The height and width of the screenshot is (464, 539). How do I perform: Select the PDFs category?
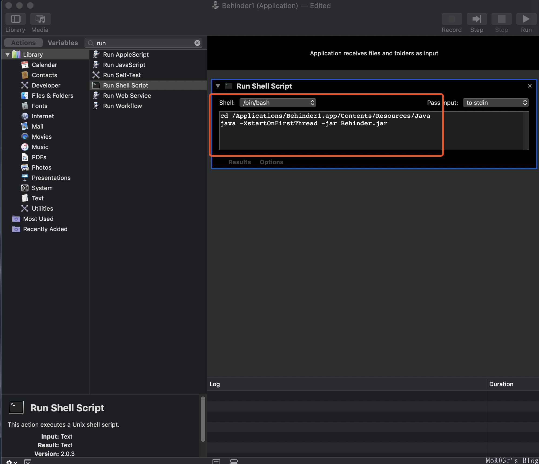[39, 157]
